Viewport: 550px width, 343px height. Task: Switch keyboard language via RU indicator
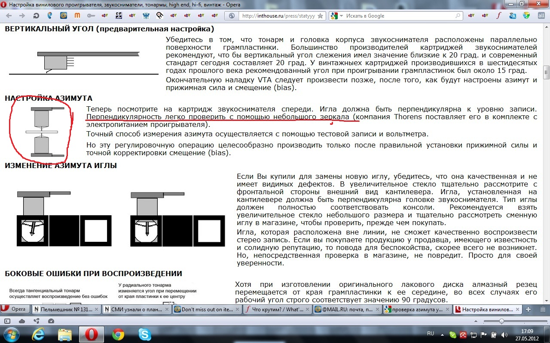(430, 334)
